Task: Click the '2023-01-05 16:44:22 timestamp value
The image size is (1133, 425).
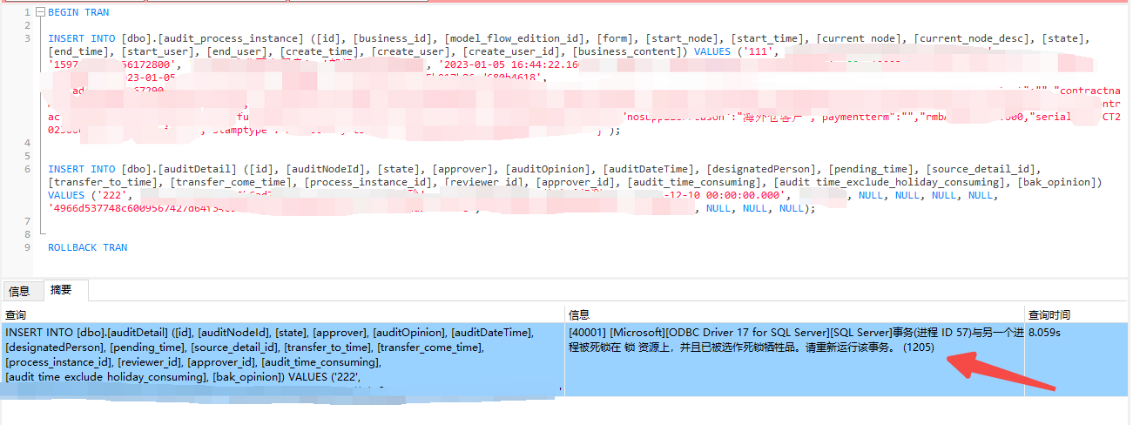Action: coord(511,64)
